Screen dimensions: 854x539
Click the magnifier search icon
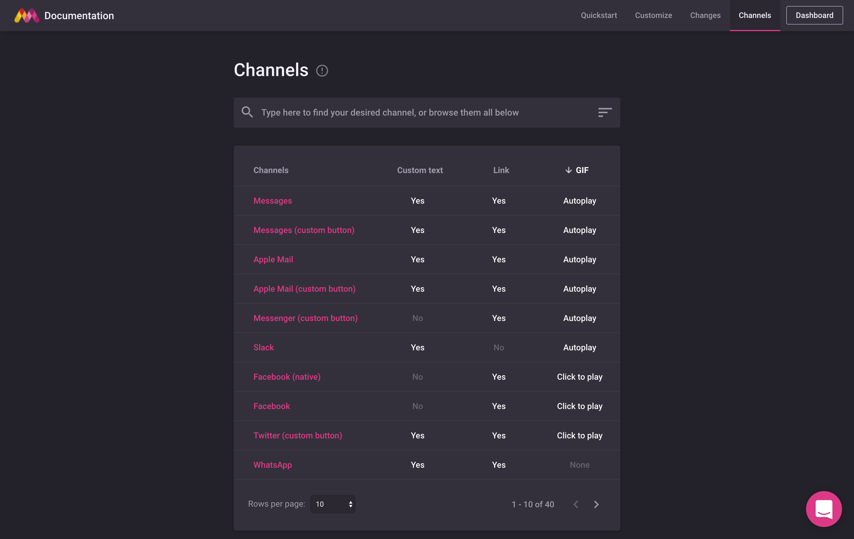coord(247,112)
